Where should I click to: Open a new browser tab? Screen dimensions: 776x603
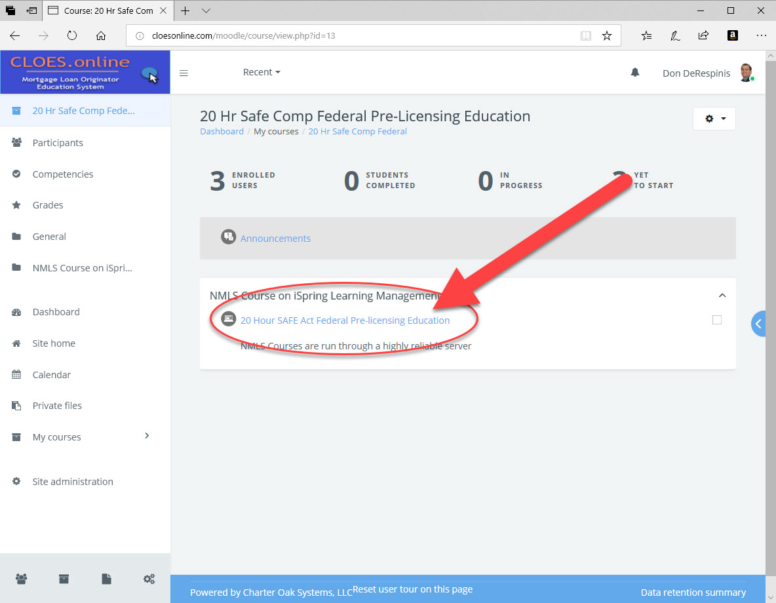[x=185, y=10]
